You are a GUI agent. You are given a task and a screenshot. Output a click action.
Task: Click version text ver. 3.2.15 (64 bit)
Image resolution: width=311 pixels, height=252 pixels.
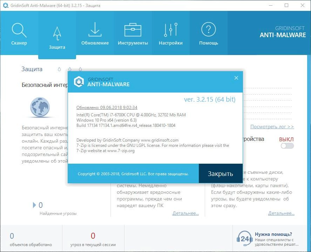210,99
